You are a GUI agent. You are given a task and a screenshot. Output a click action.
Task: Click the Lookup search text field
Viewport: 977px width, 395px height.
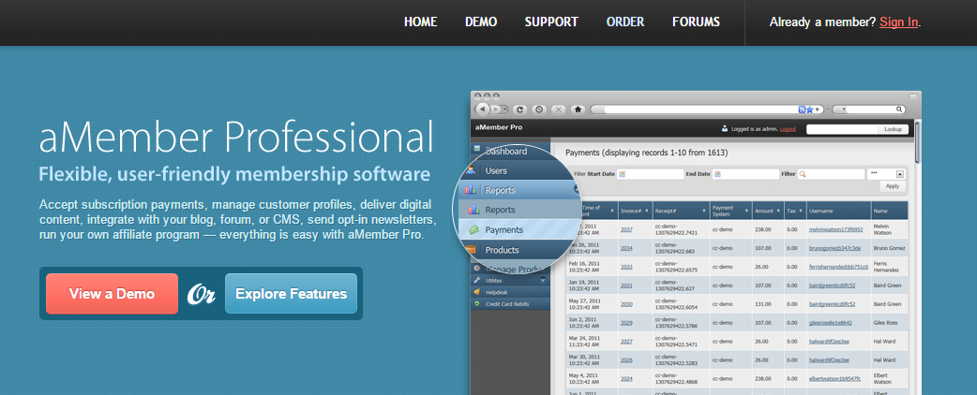pyautogui.click(x=842, y=129)
